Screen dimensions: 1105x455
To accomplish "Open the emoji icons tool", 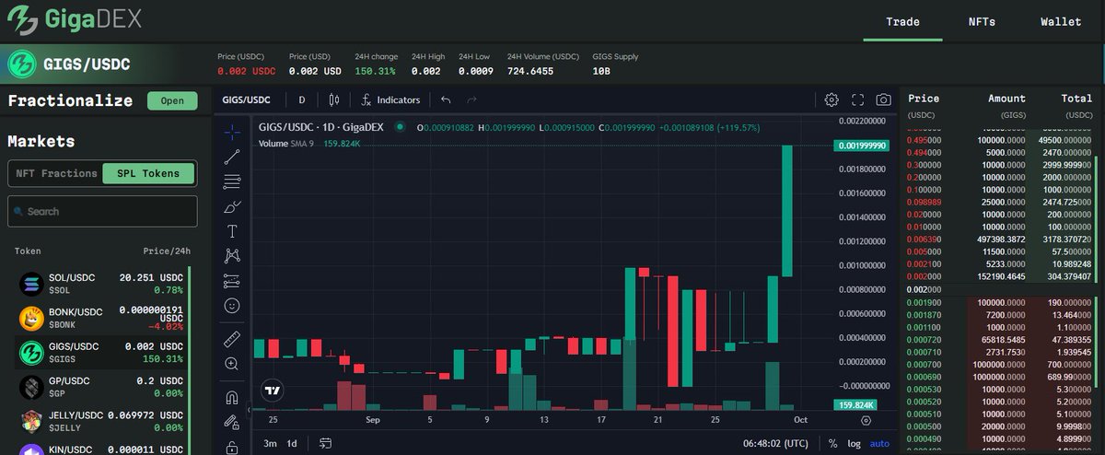I will (x=232, y=305).
